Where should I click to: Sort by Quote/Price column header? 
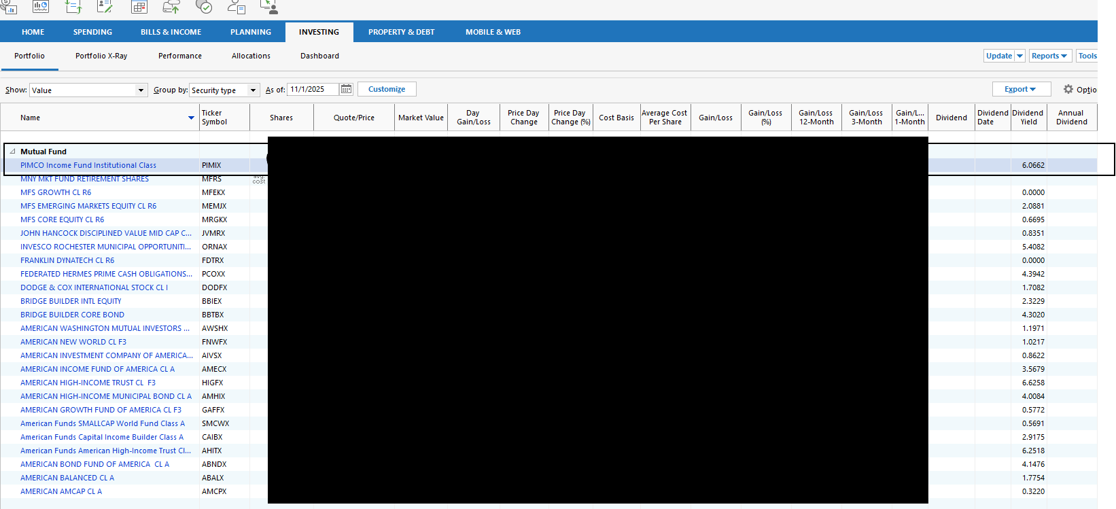tap(354, 118)
